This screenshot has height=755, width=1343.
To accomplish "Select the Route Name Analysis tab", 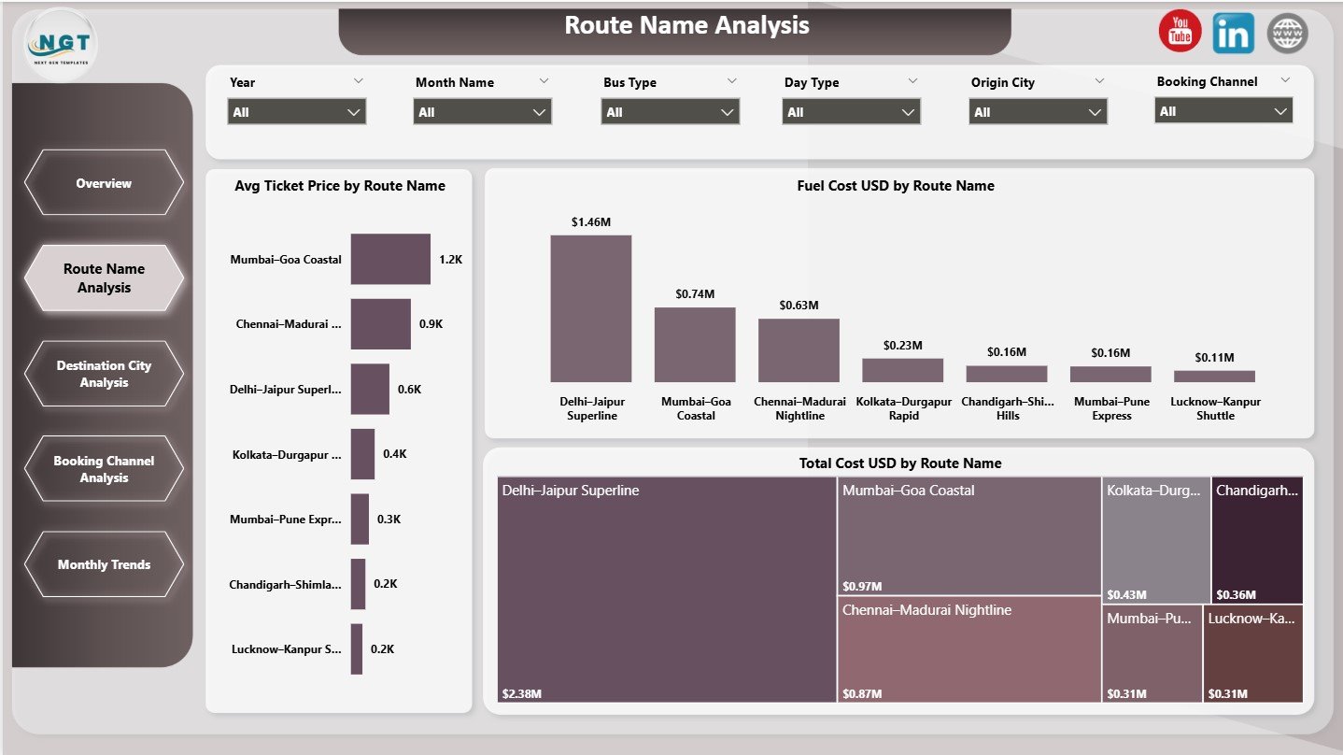I will 103,278.
